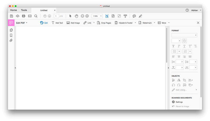Click font help question mark icon
This screenshot has width=210, height=121.
[185, 41]
